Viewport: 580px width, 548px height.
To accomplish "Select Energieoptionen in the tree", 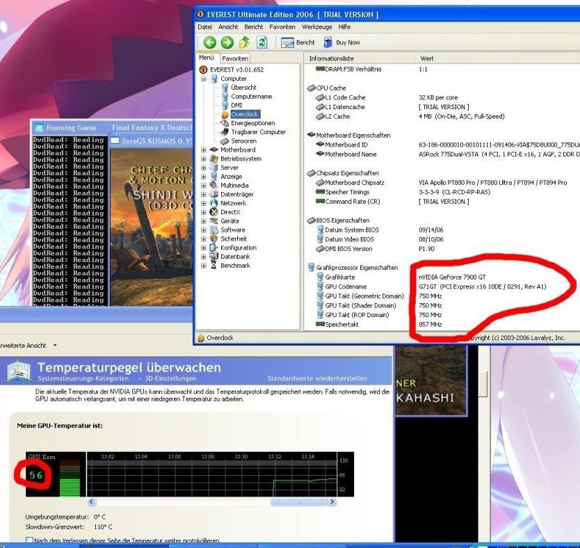I will click(252, 123).
